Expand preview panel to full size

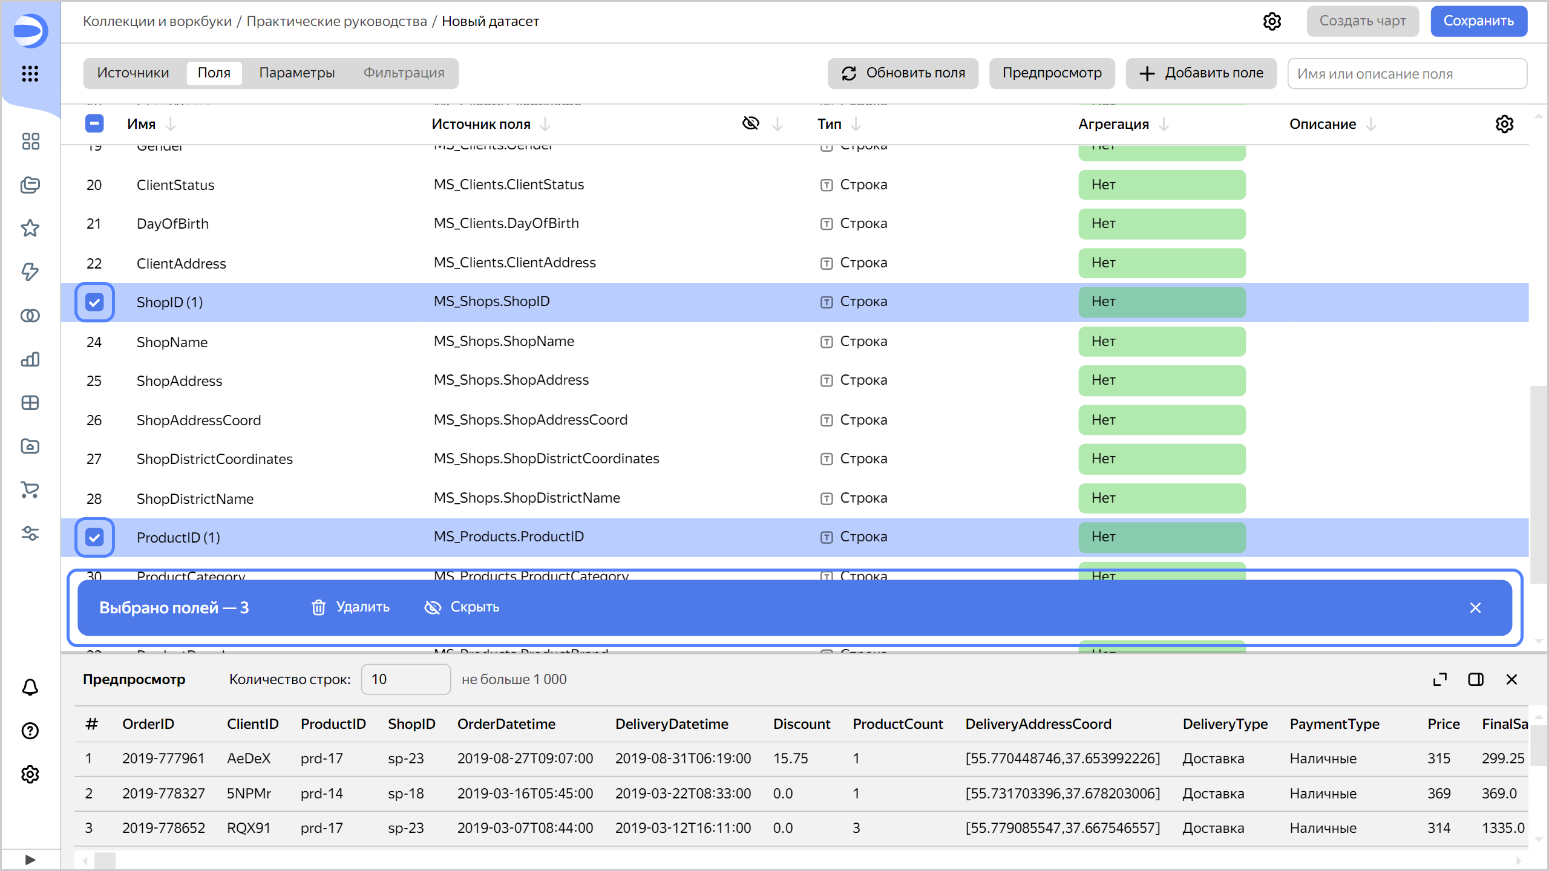tap(1439, 679)
